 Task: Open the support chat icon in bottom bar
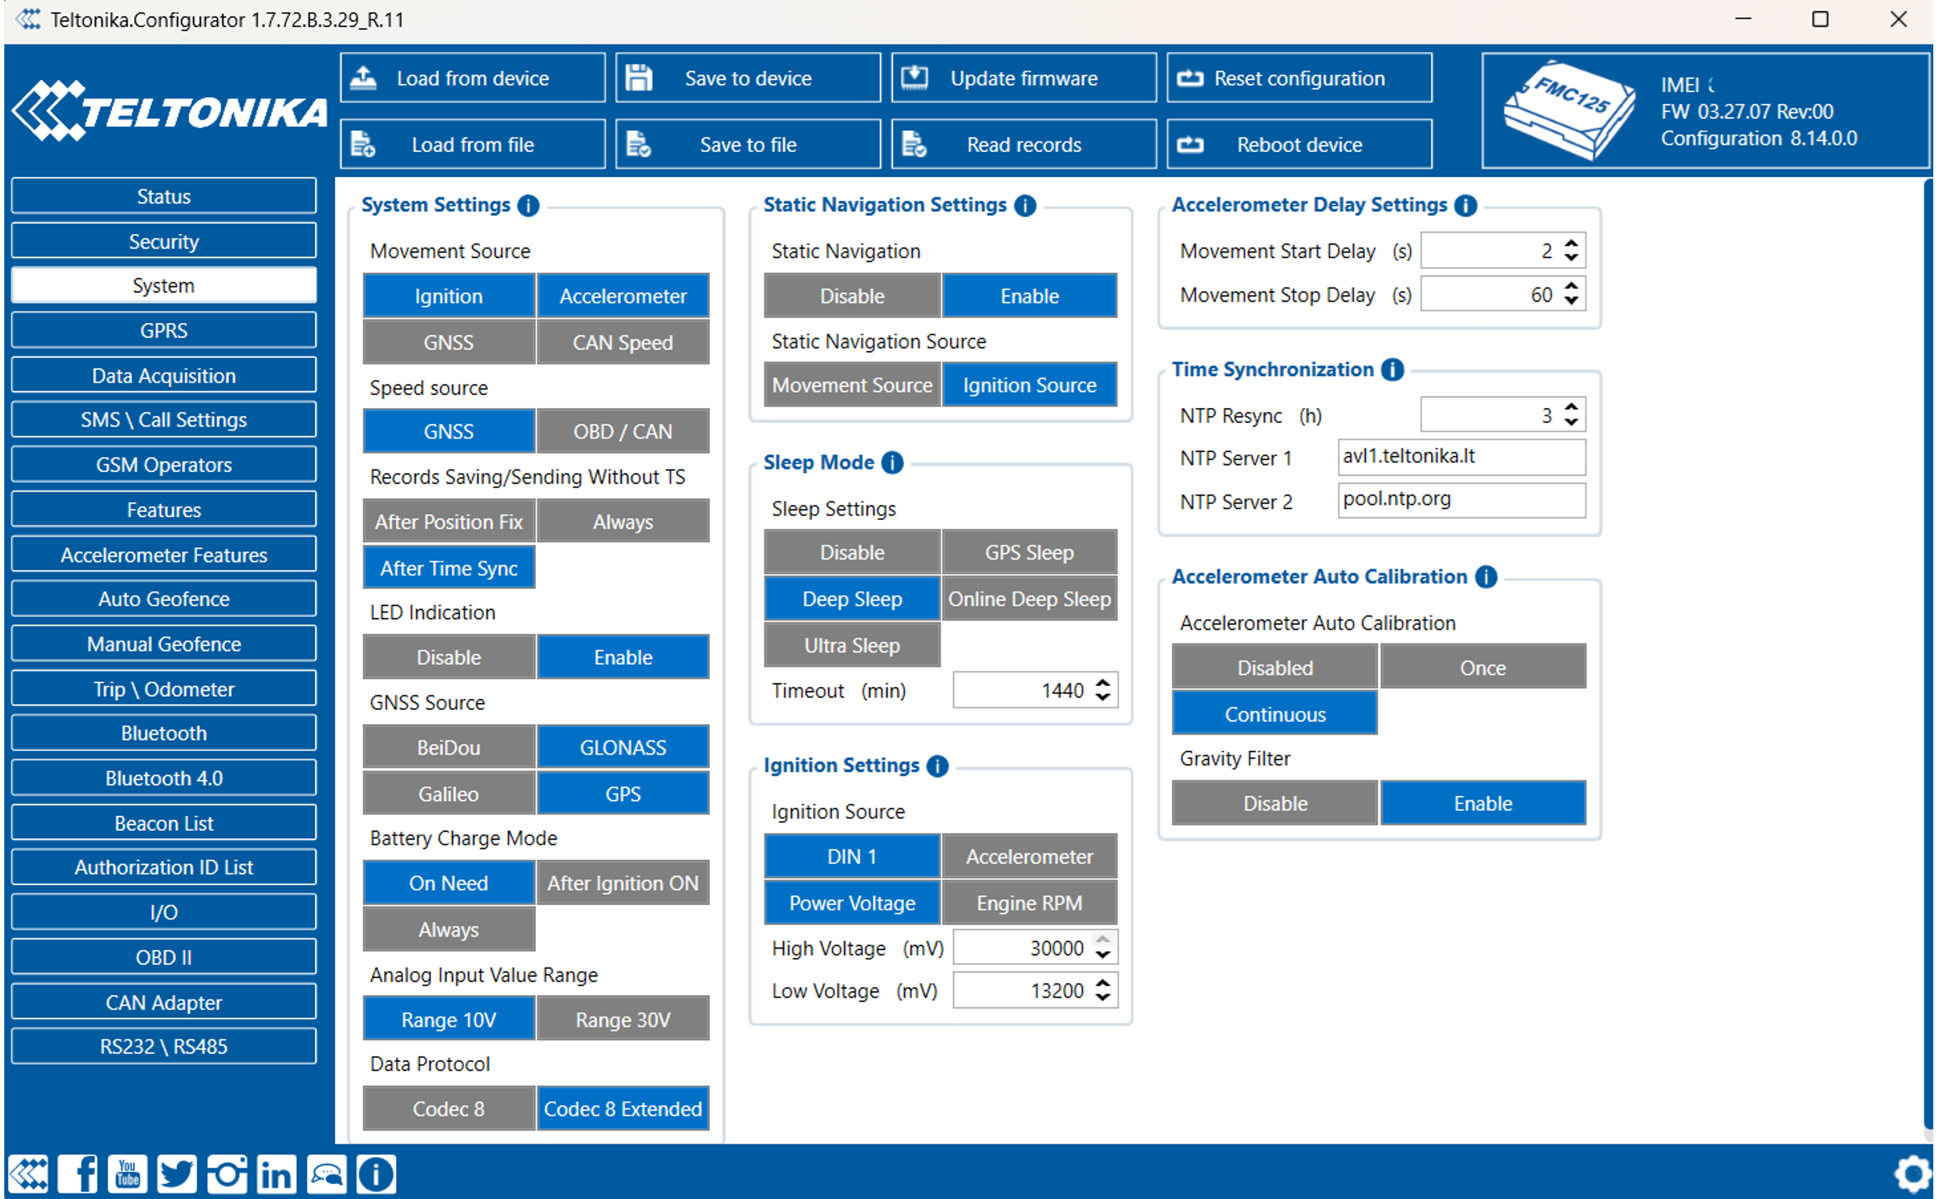[326, 1175]
